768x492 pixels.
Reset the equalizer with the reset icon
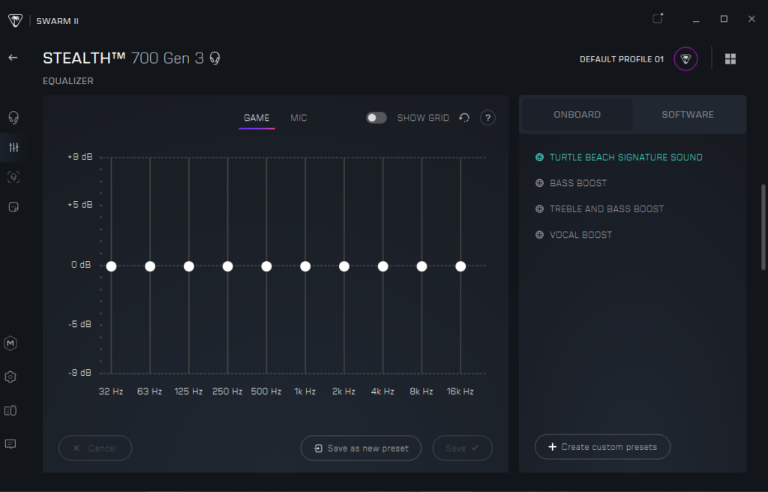pos(464,118)
